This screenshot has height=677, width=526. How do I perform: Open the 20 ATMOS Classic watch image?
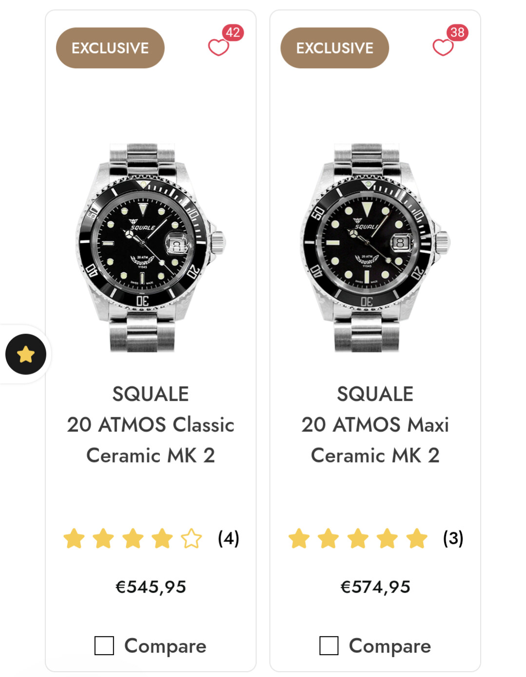tap(151, 248)
